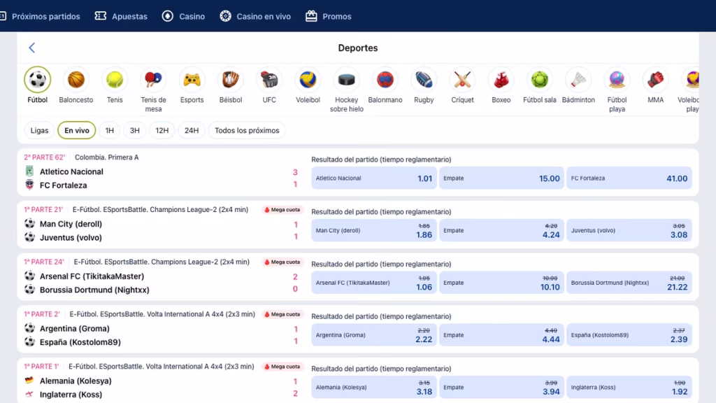
Task: Click the Promos gift icon
Action: click(x=311, y=16)
